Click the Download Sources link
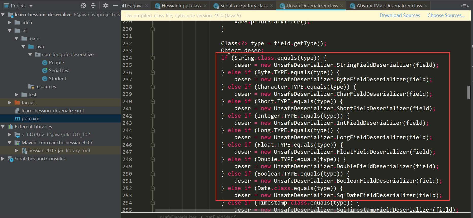Image resolution: width=473 pixels, height=218 pixels. point(400,15)
